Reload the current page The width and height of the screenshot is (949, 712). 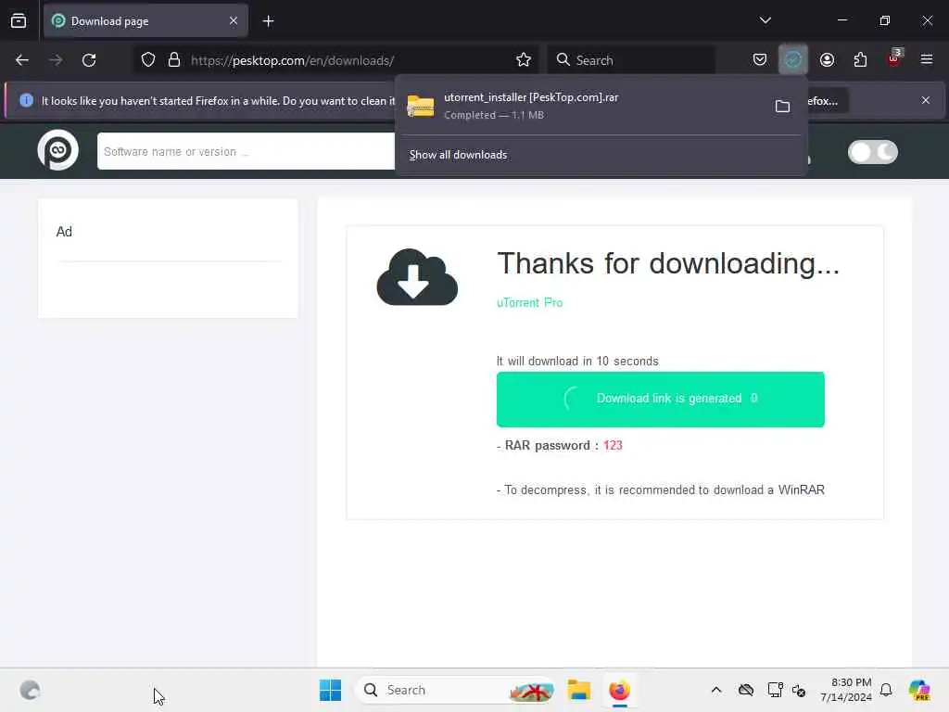click(x=89, y=60)
